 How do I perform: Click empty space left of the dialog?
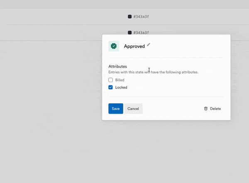pyautogui.click(x=50, y=83)
